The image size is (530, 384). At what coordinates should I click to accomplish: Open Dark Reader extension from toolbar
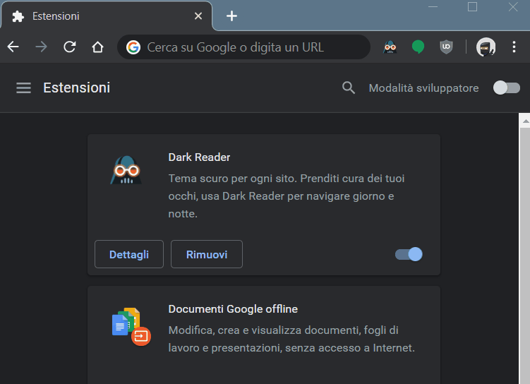pos(390,47)
